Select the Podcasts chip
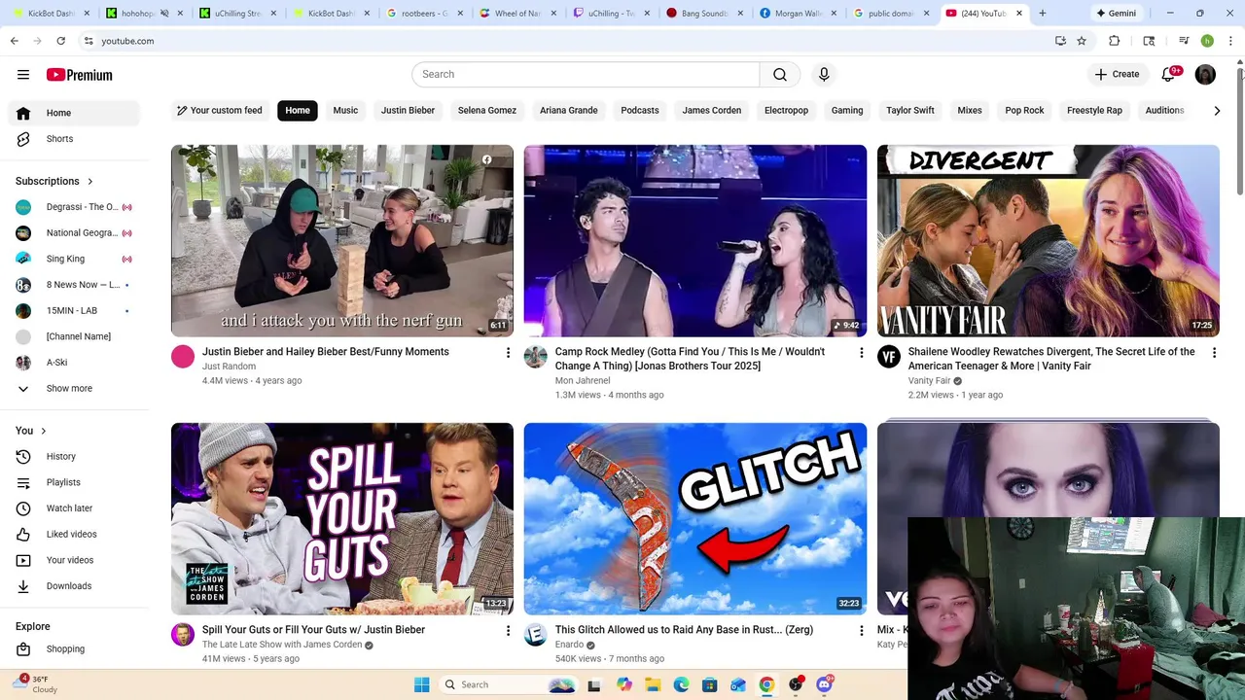The width and height of the screenshot is (1245, 700). coord(640,111)
